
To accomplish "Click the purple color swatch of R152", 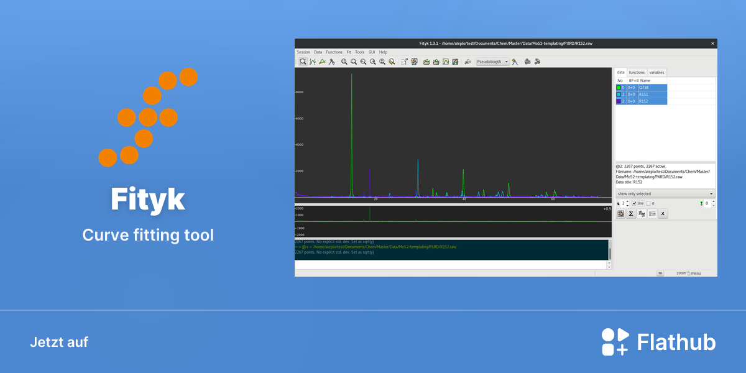I will (619, 101).
